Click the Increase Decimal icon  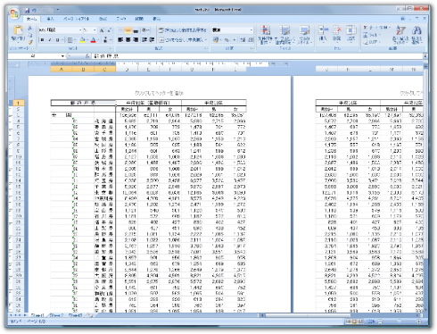(243, 39)
